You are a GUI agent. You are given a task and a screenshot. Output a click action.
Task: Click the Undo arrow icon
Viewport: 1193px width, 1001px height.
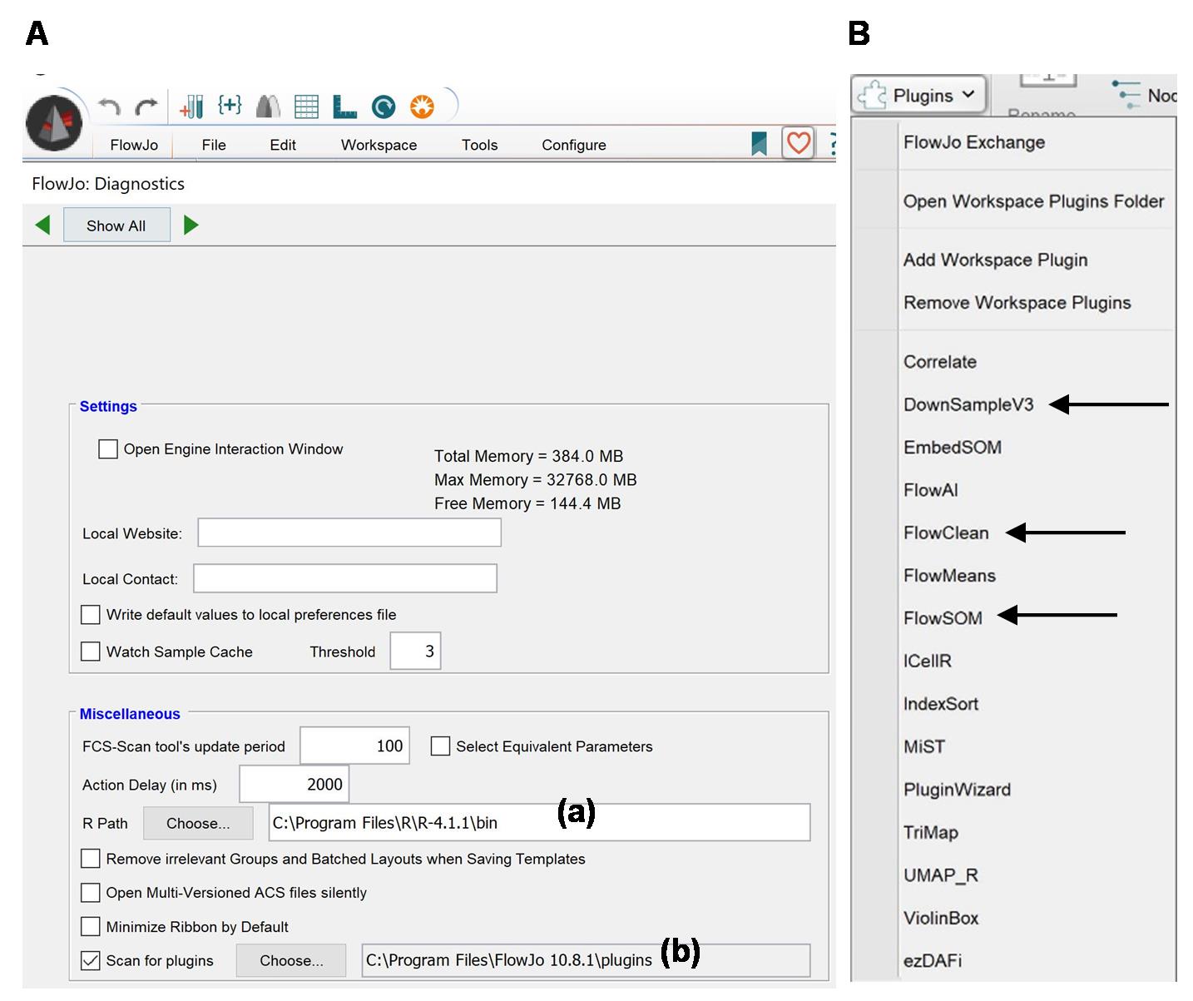pos(109,107)
